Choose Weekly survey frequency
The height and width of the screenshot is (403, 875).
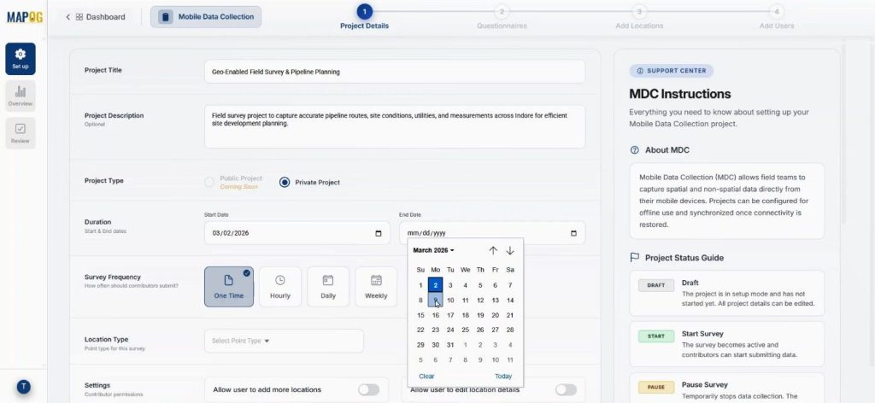click(376, 287)
